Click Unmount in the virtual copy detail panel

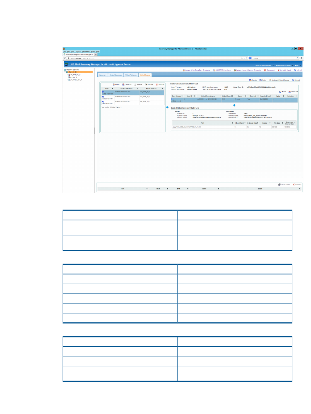click(293, 92)
